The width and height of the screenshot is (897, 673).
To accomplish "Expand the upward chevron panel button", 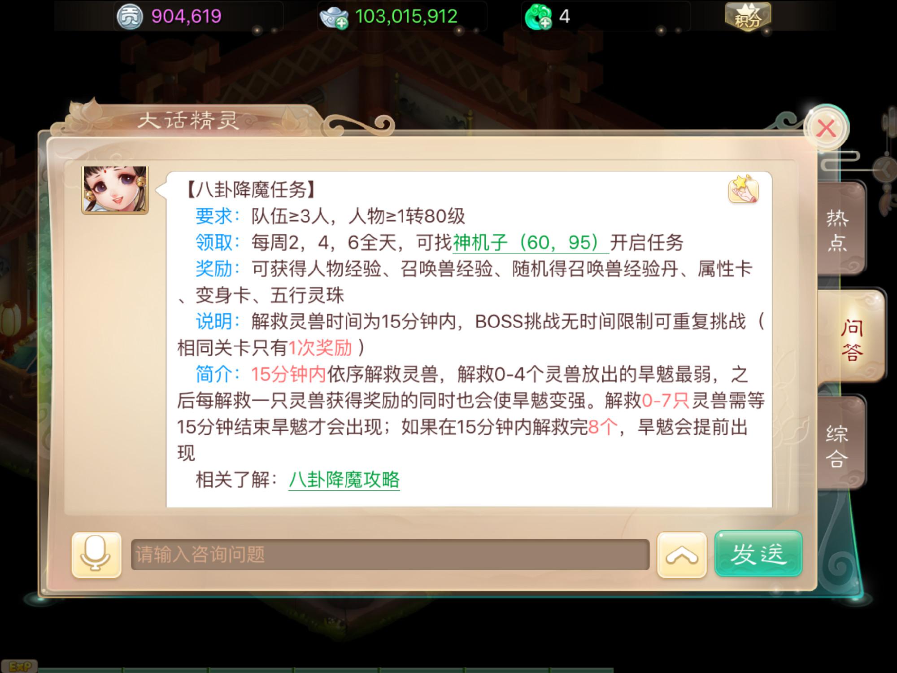I will tap(682, 555).
